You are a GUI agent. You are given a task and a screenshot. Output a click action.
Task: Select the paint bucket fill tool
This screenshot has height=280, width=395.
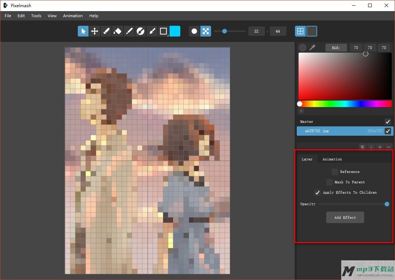coord(118,31)
